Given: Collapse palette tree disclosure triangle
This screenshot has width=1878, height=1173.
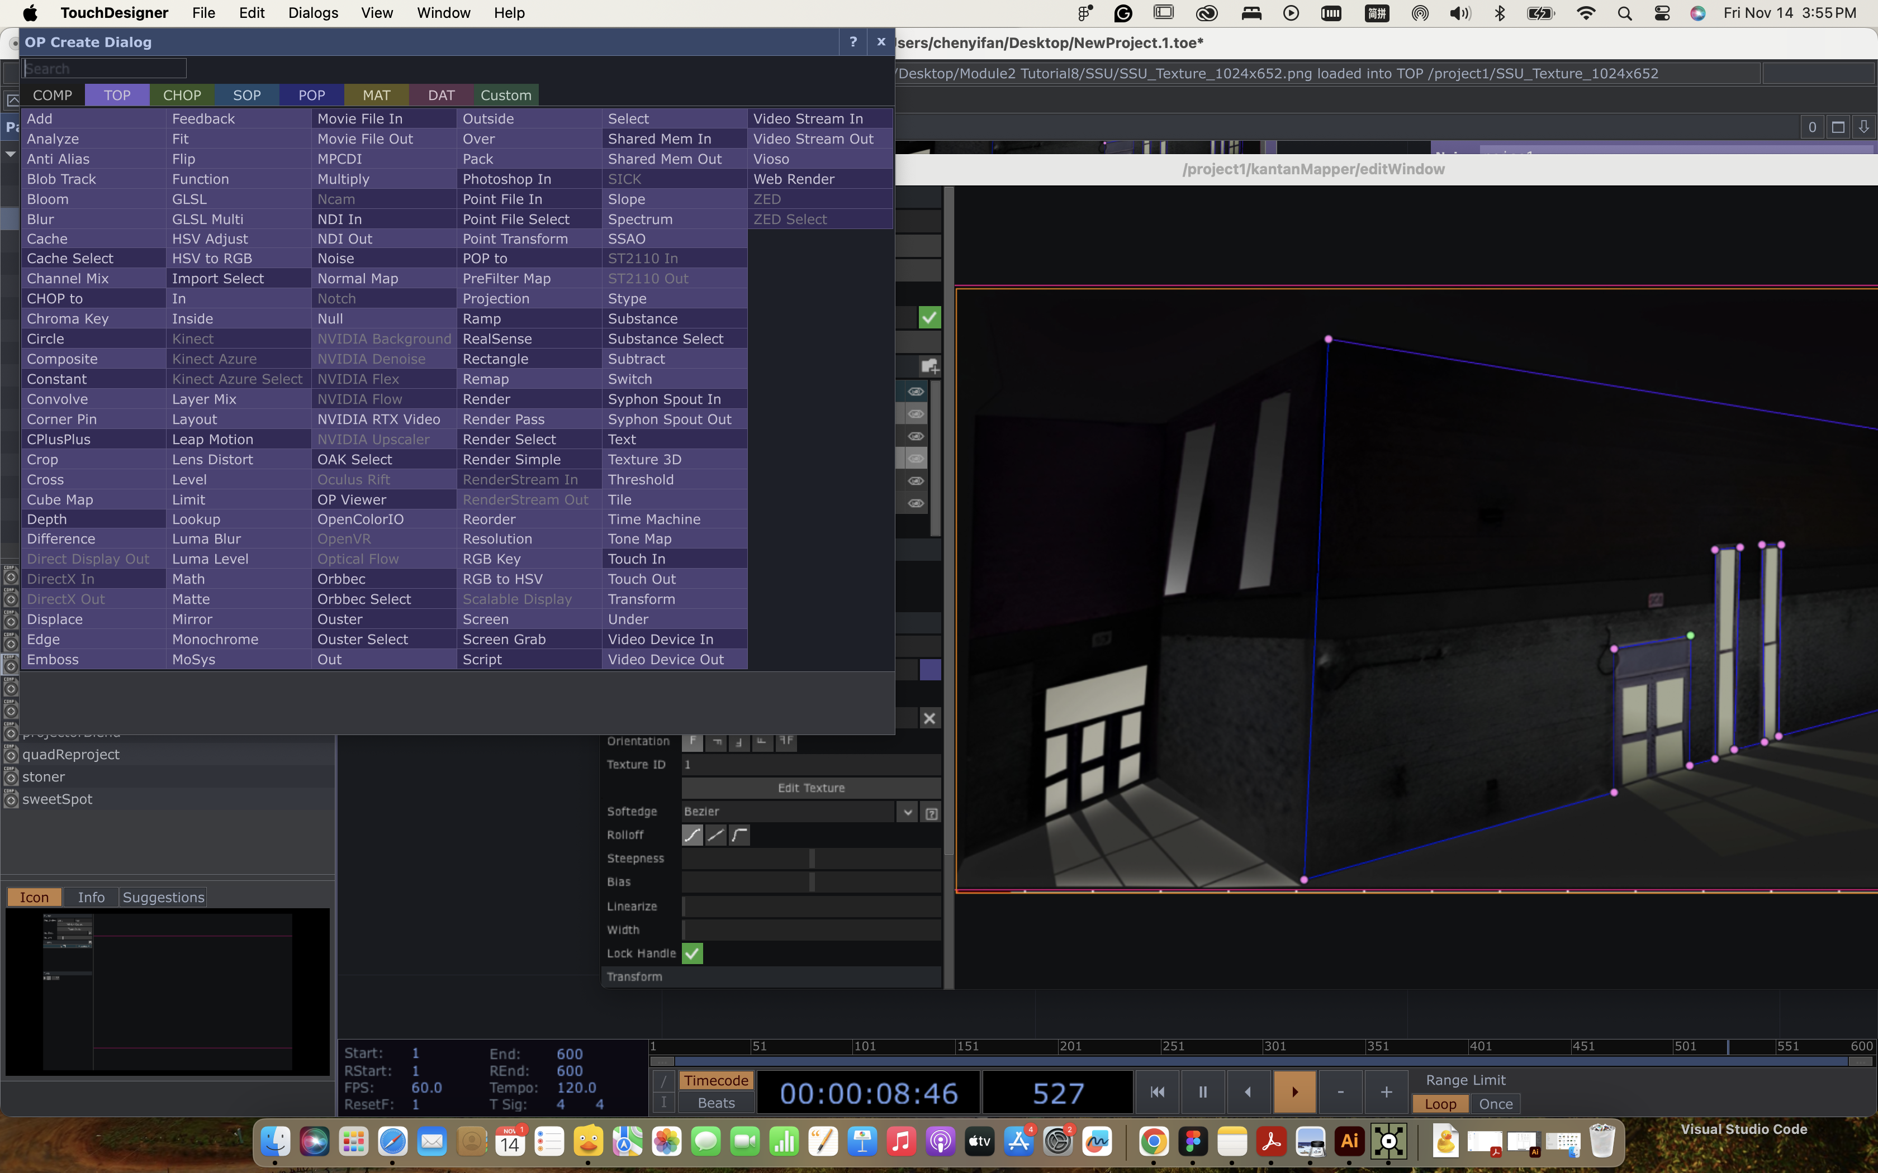Looking at the screenshot, I should tap(11, 154).
